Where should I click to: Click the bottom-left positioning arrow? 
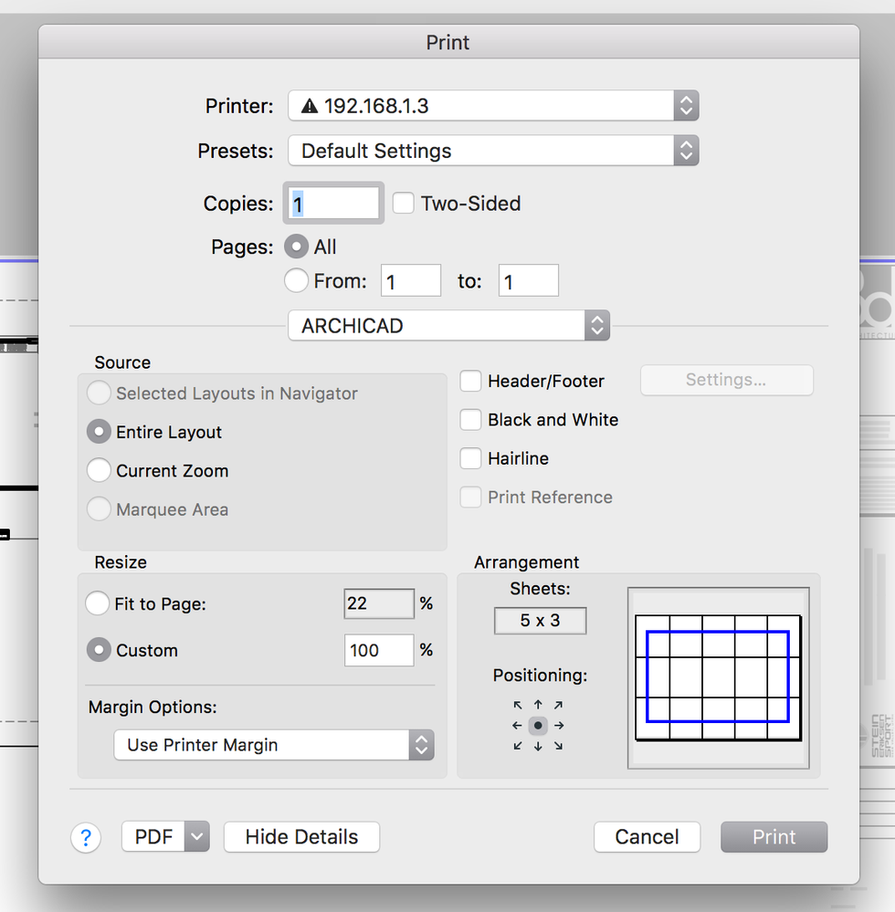pos(518,746)
